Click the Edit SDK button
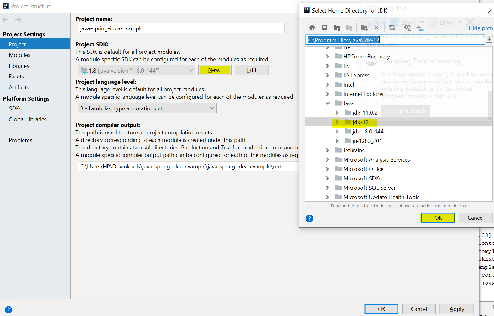Viewport: 494px width, 316px height. tap(252, 70)
